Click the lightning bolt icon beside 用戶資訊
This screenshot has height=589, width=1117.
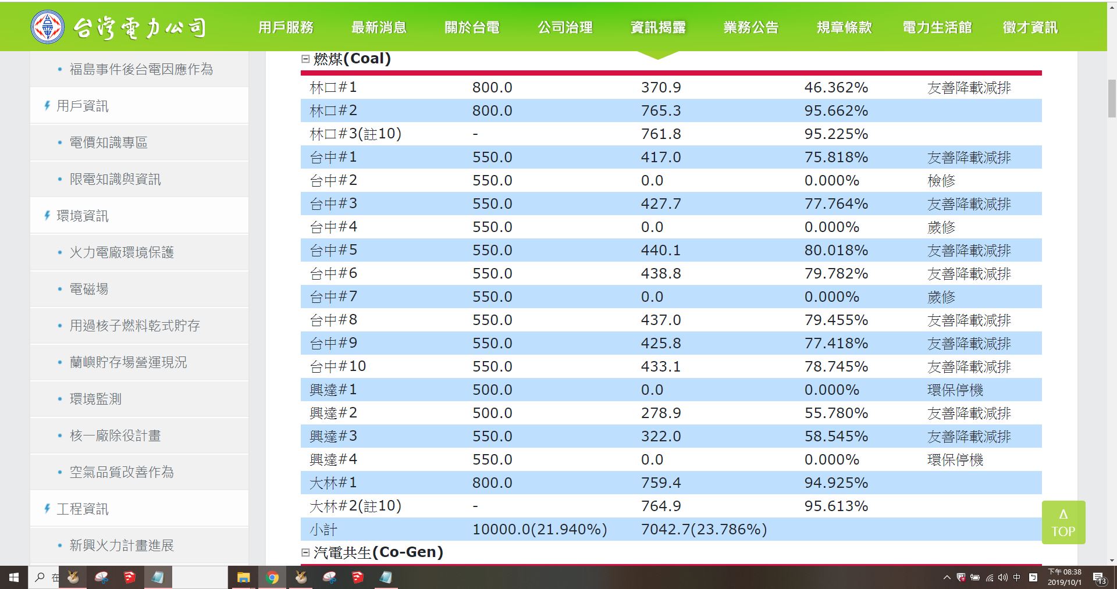click(x=47, y=105)
